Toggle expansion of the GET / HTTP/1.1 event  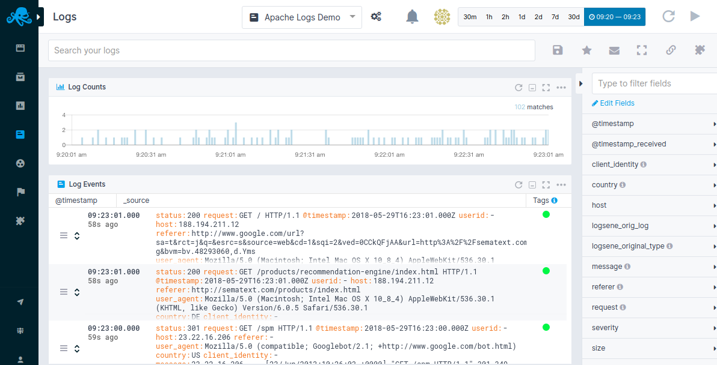click(77, 235)
